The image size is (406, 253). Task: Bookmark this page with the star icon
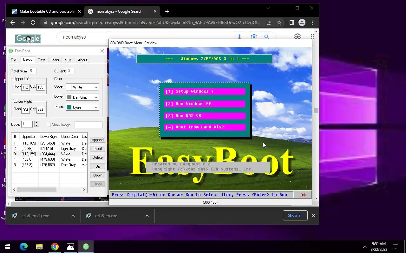(x=279, y=22)
